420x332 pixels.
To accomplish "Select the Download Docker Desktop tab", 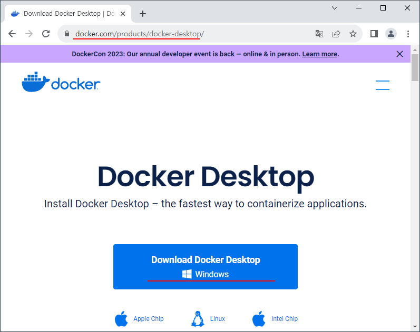I will (68, 14).
